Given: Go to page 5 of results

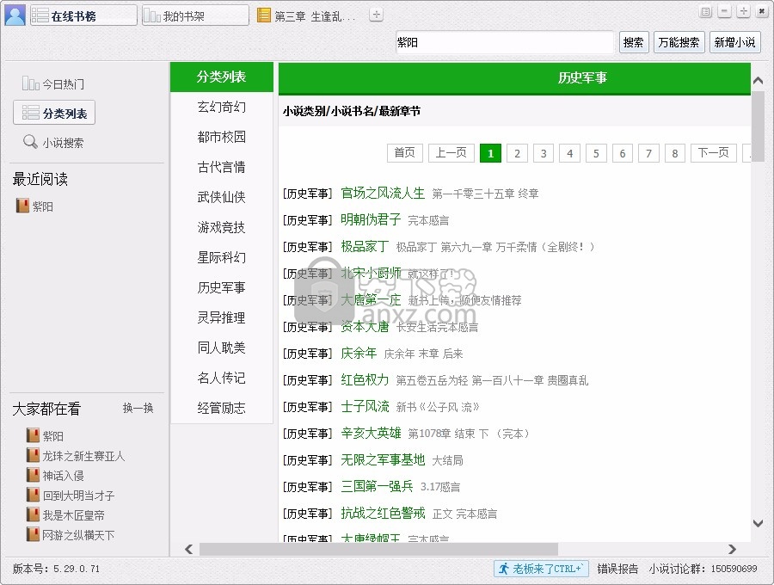Looking at the screenshot, I should 596,153.
